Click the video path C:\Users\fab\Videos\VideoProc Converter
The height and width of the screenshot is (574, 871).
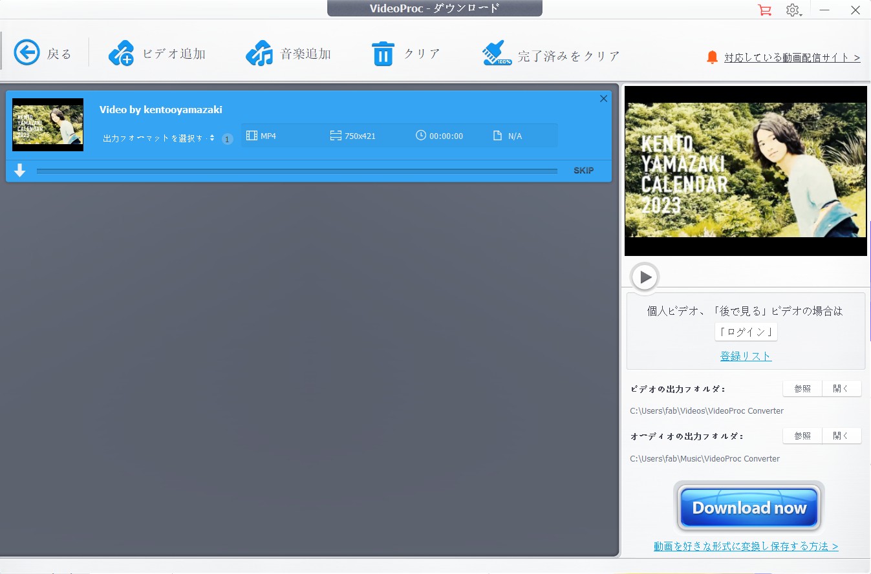pos(707,411)
